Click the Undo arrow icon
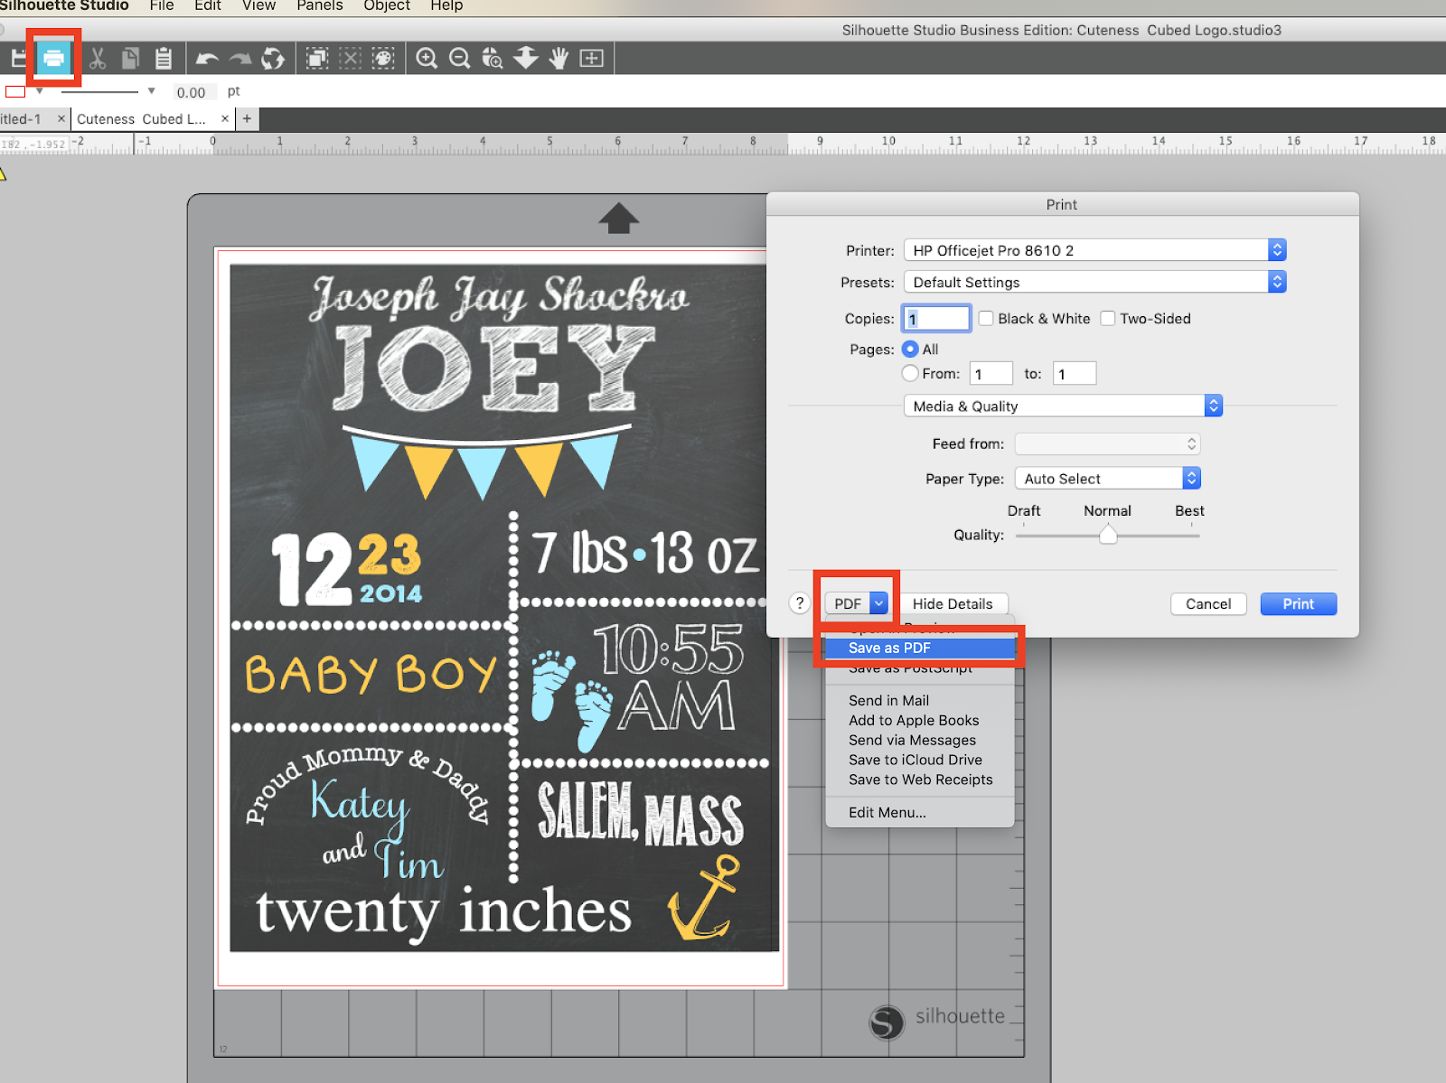Screen dimensions: 1446x1083 click(x=207, y=57)
